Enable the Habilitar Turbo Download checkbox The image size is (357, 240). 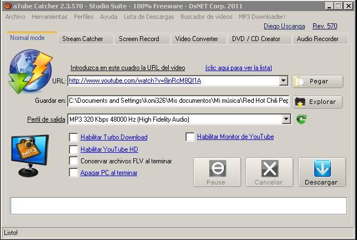tap(73, 137)
